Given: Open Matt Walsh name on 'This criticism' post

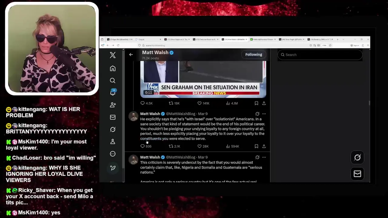Looking at the screenshot, I should click(150, 157).
